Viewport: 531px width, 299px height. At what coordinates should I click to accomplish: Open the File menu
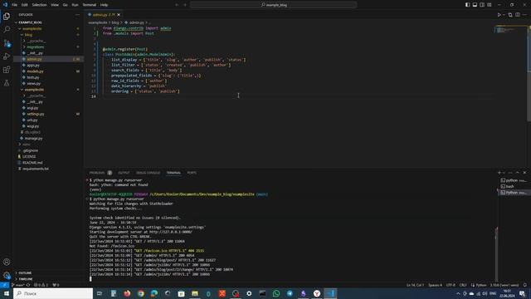click(15, 5)
